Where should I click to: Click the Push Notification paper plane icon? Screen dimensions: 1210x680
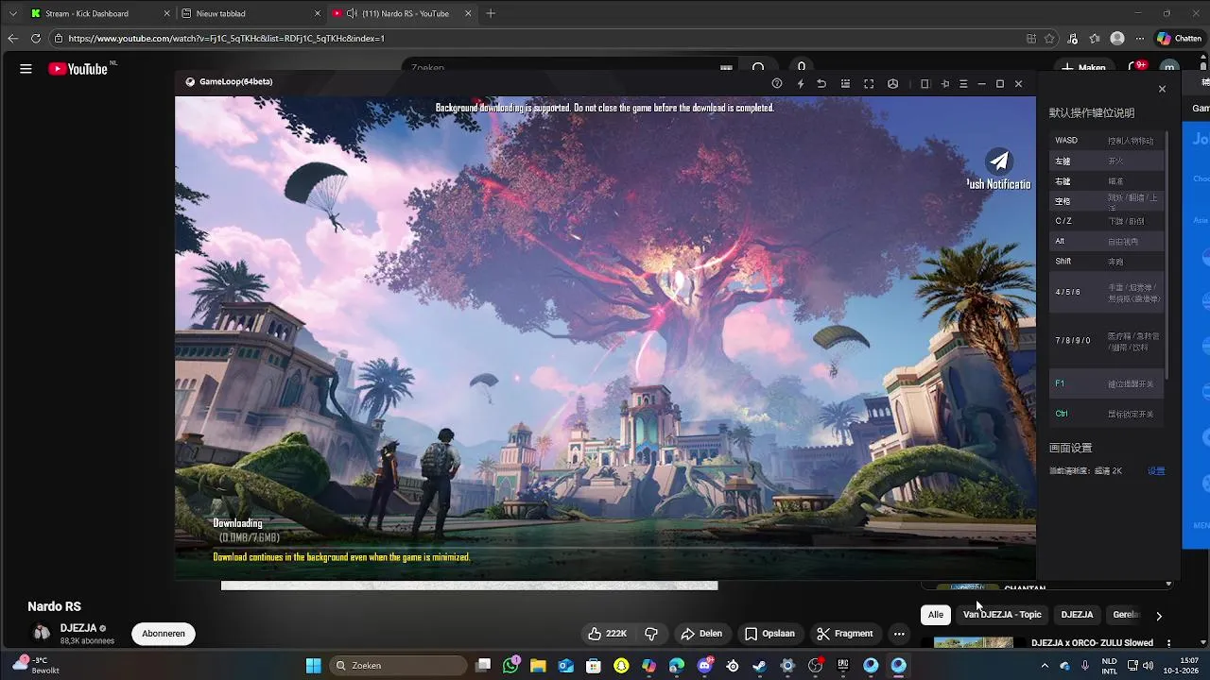click(998, 161)
